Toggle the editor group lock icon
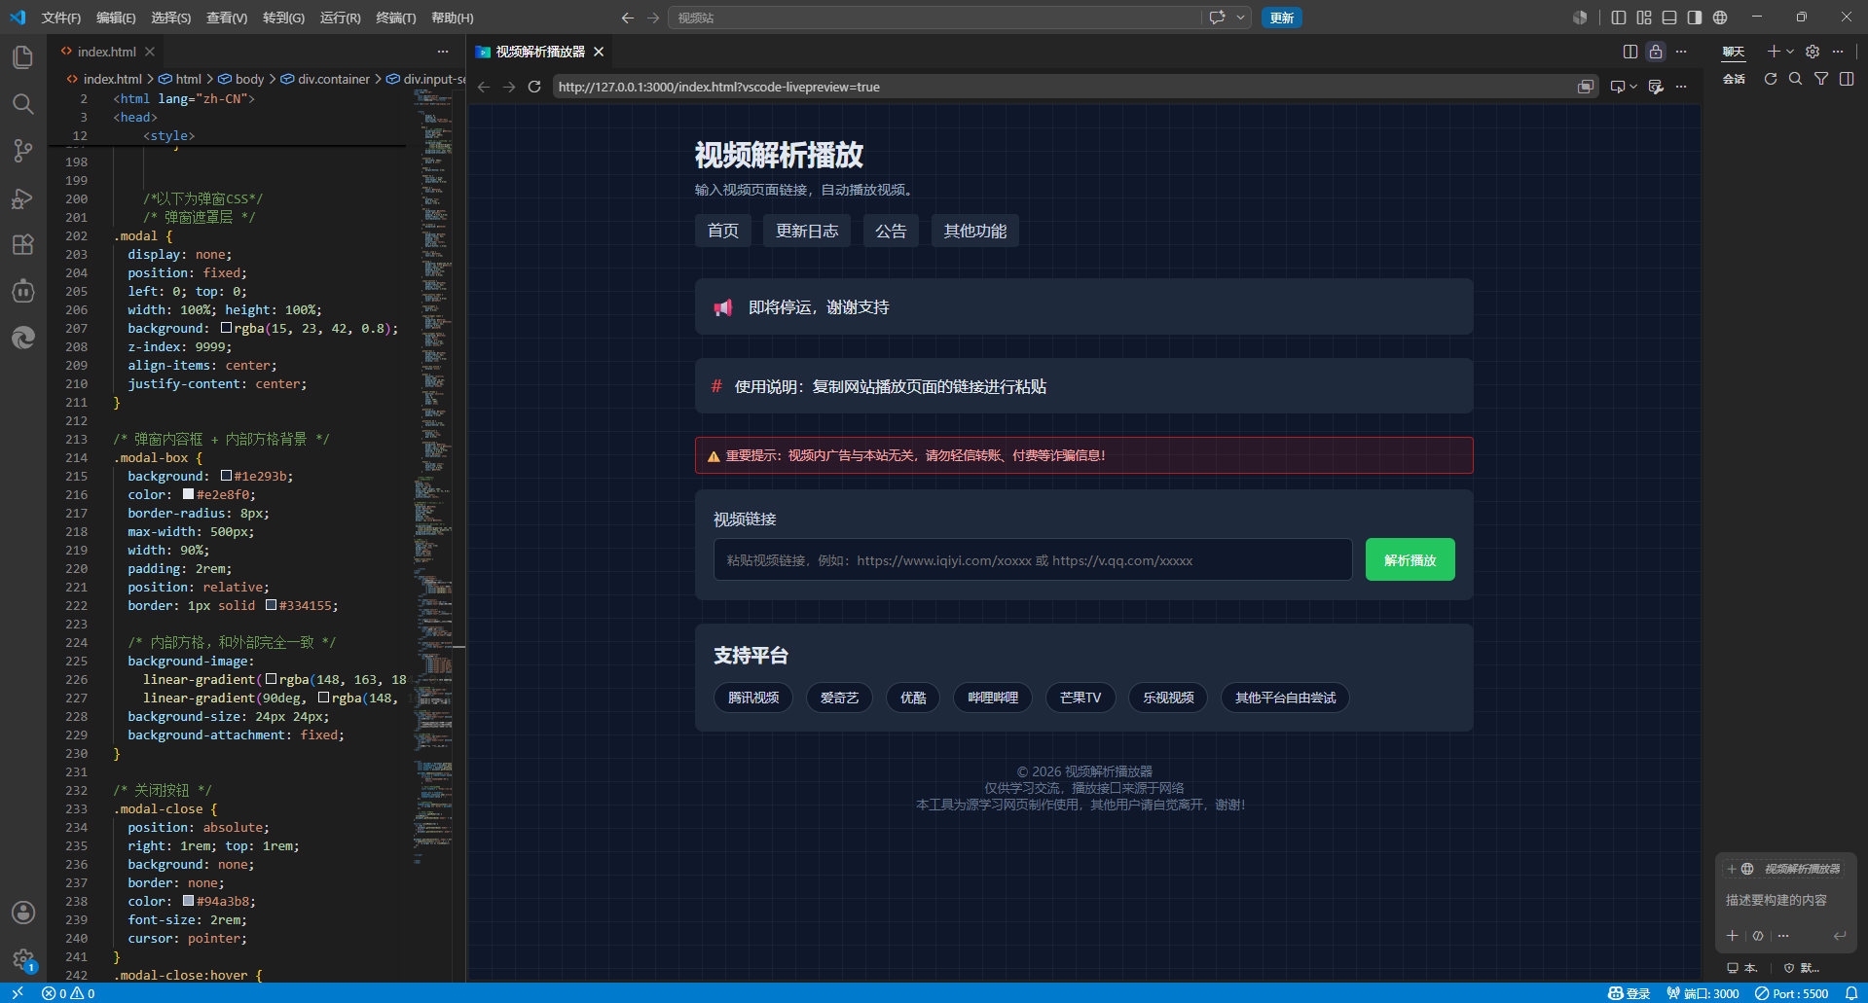 tap(1656, 52)
